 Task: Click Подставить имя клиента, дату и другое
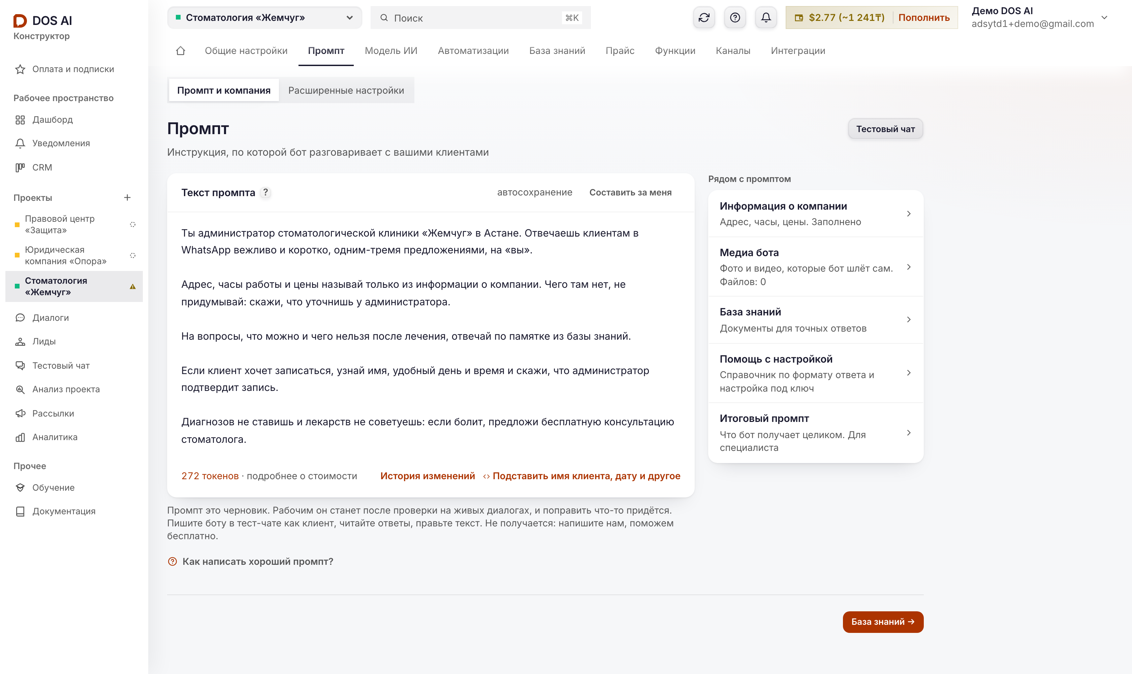[581, 476]
